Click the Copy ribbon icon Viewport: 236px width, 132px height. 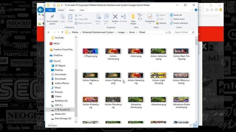62,17
